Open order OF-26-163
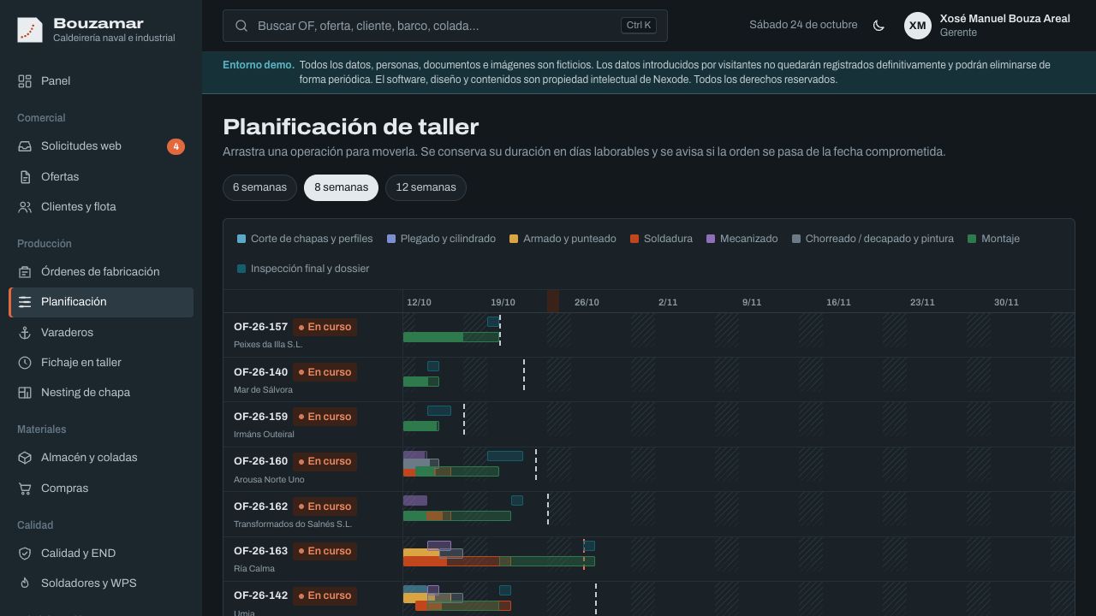Screen dimensions: 1096x616 point(260,551)
